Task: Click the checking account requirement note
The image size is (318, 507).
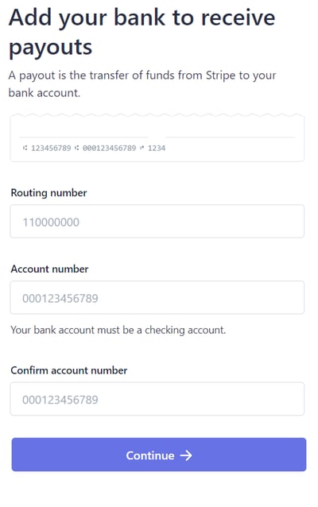Action: point(118,330)
